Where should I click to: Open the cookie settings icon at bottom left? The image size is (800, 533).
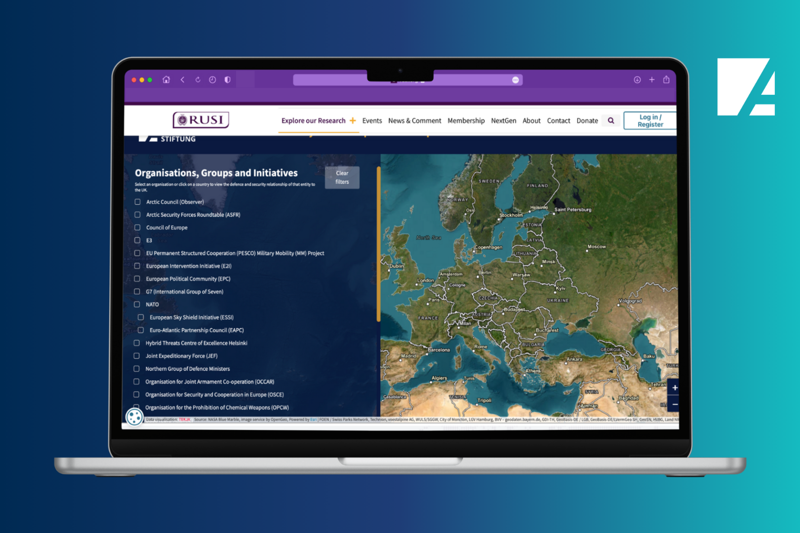point(134,417)
